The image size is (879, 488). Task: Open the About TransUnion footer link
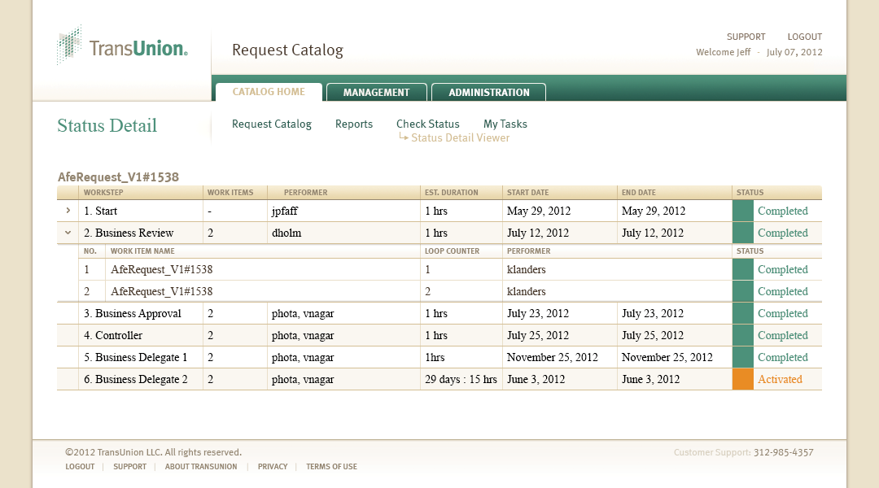201,467
